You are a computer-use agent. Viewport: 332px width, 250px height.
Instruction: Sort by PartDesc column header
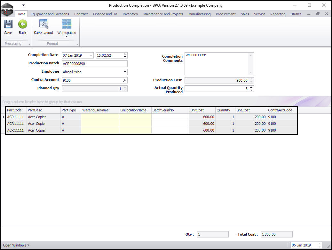(43, 110)
